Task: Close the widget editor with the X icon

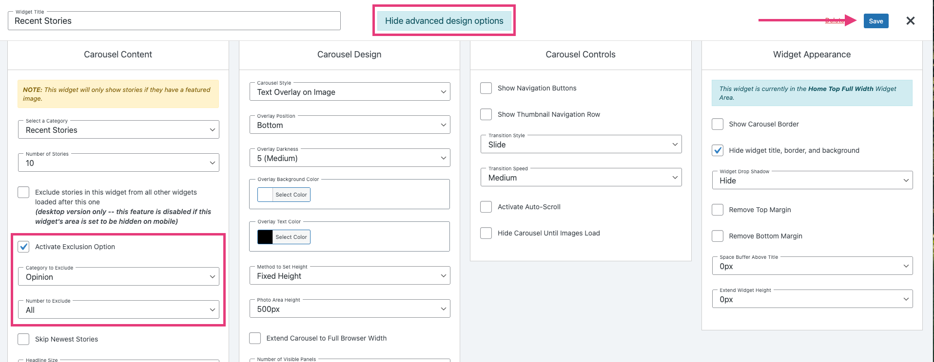Action: coord(910,21)
